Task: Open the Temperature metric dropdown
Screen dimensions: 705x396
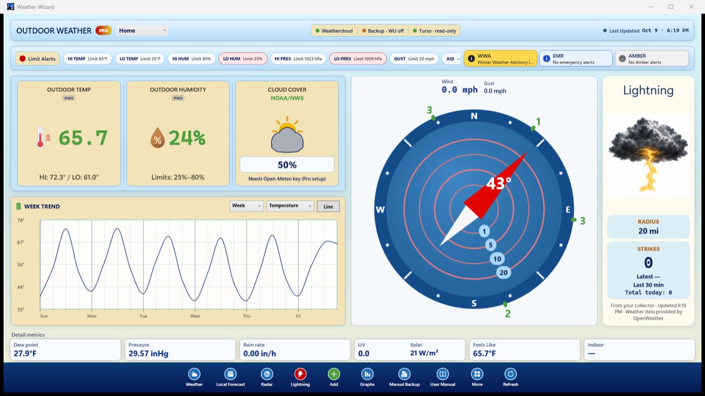Action: (x=291, y=206)
